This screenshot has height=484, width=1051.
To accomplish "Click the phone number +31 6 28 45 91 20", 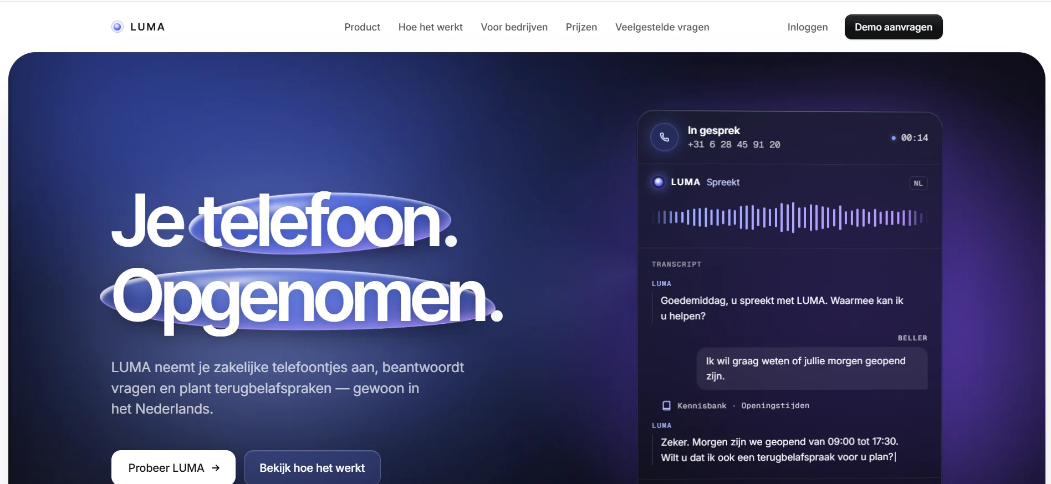I will [733, 145].
